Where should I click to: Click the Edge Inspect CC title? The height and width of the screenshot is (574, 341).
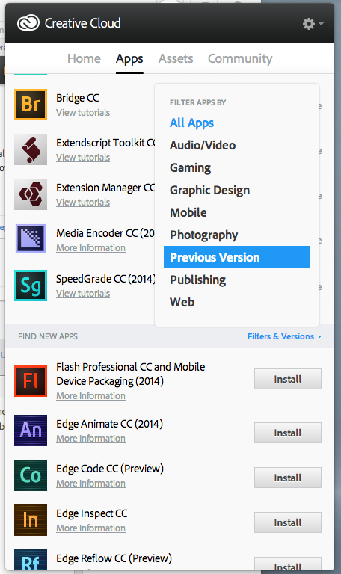pyautogui.click(x=91, y=513)
